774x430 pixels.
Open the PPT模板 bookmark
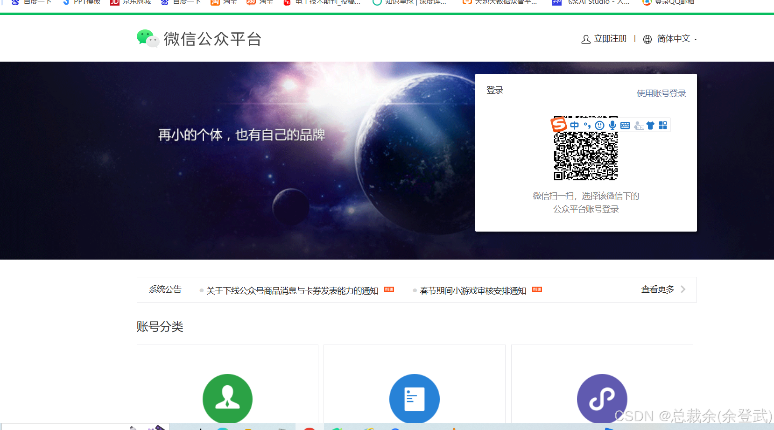pyautogui.click(x=82, y=2)
